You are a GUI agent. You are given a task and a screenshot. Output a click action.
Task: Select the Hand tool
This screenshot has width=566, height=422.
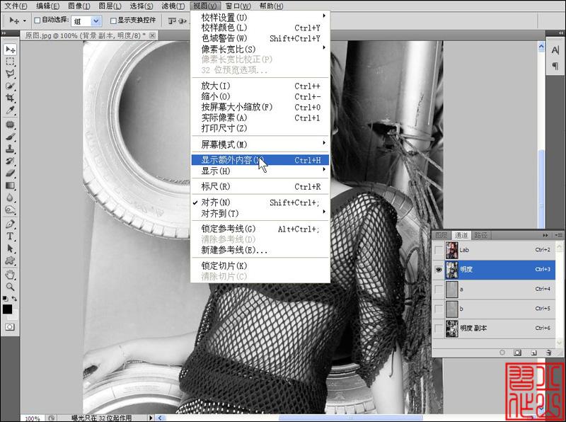click(x=10, y=275)
